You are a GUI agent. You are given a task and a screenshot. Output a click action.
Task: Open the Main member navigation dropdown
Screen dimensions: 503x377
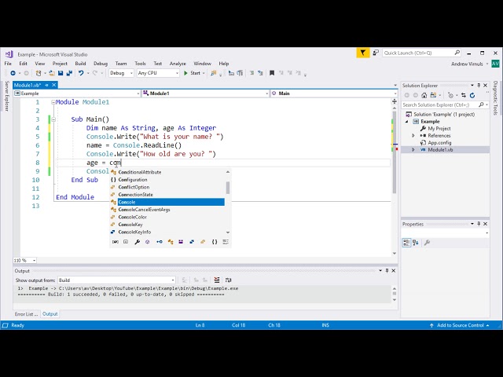pos(334,93)
